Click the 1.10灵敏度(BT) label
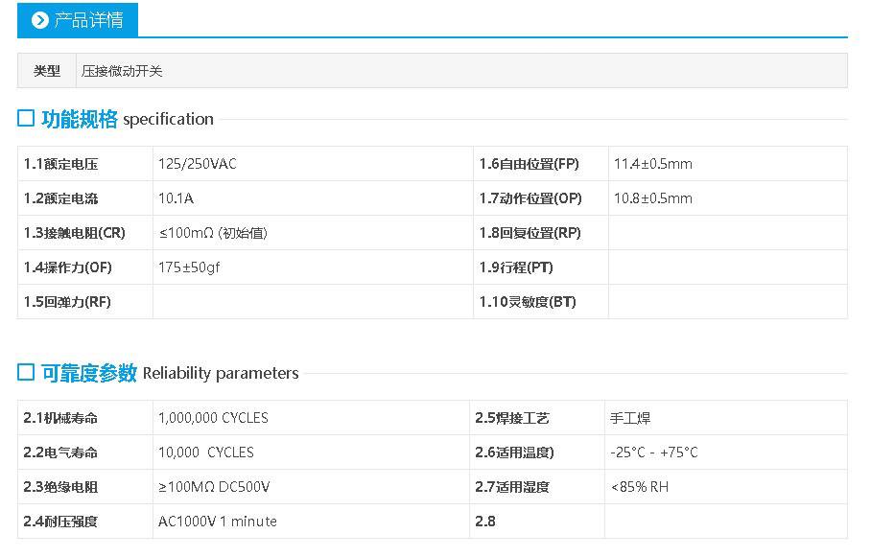The image size is (871, 557). click(528, 302)
